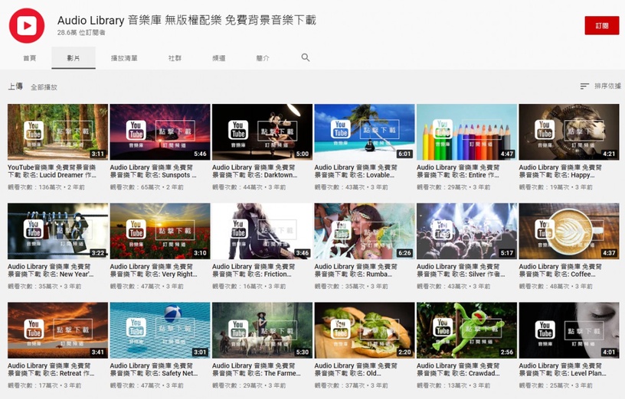Click title 歌名: Entire video link
Screen dimensions: 625x399
(457, 171)
